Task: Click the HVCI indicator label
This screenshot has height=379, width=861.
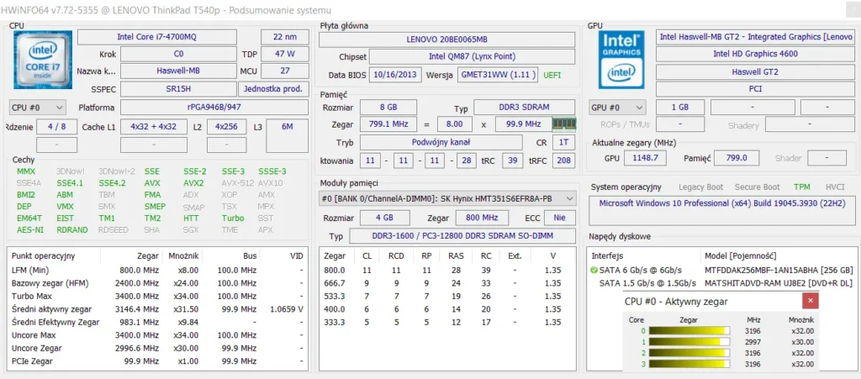Action: coord(835,187)
